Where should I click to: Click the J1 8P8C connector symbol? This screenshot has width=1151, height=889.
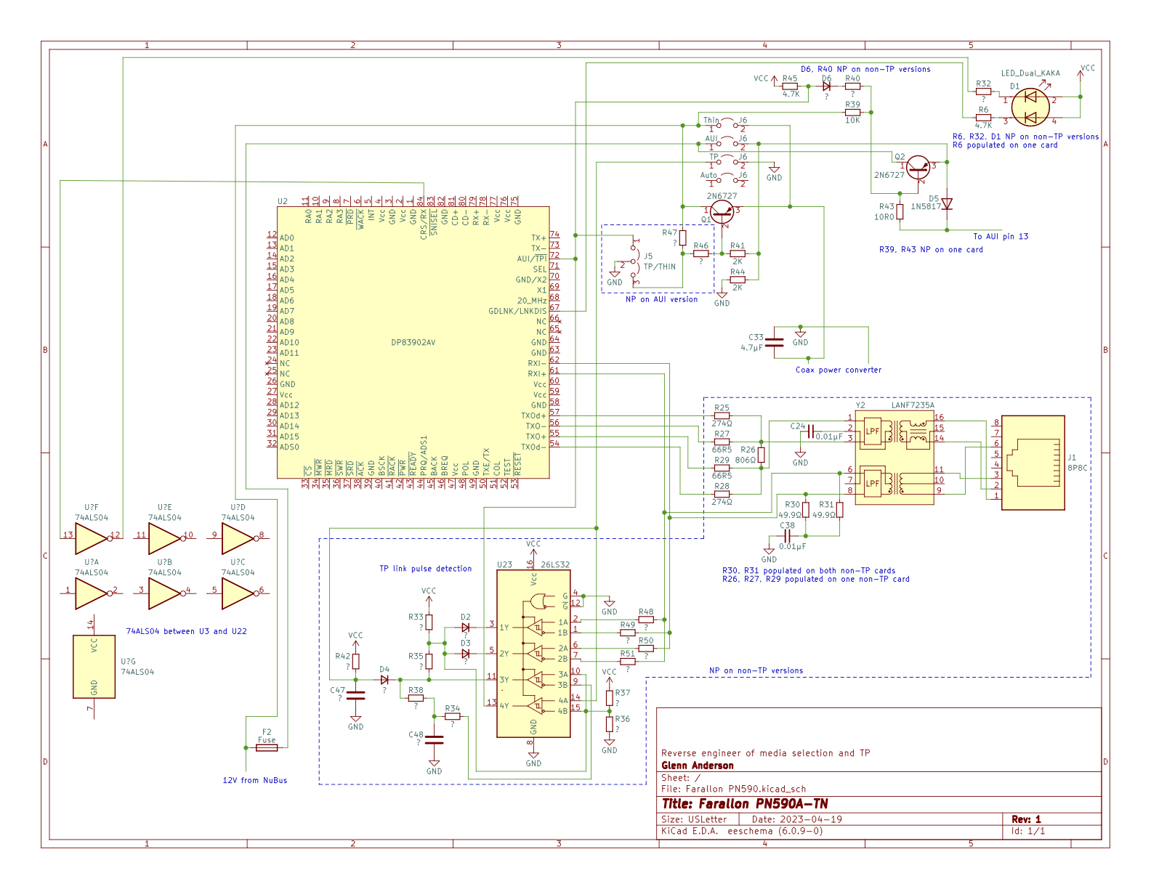1033,462
